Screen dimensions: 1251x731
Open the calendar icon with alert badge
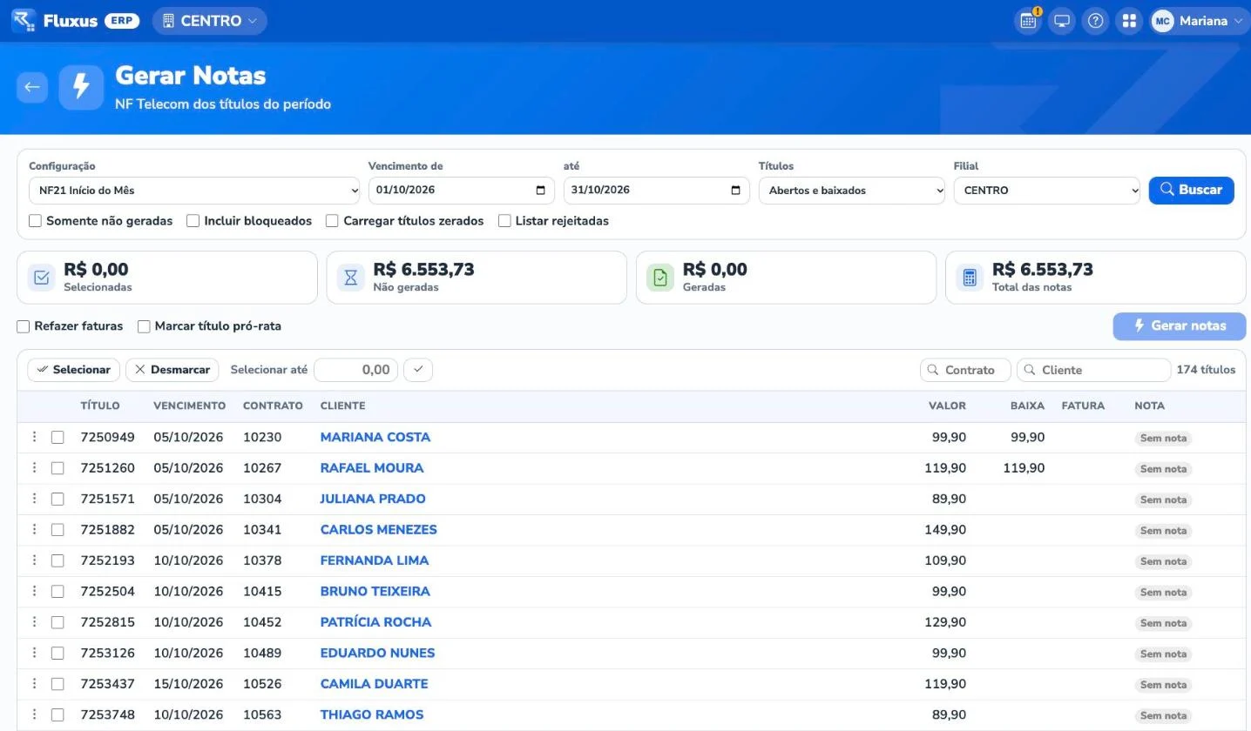pyautogui.click(x=1028, y=21)
